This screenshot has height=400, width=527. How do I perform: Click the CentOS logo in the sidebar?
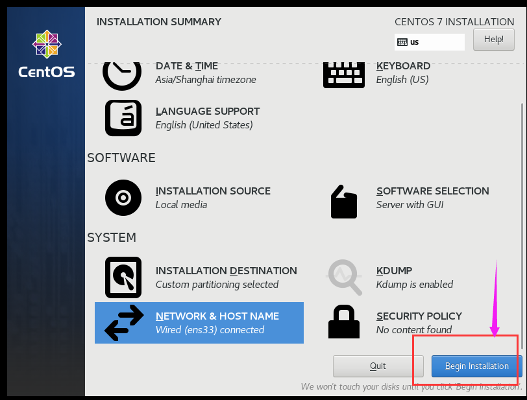point(46,54)
